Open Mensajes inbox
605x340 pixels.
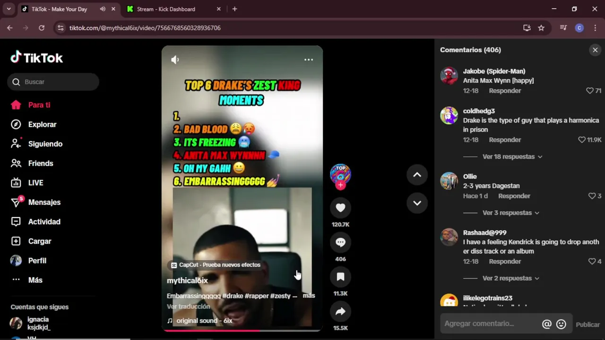(35, 202)
